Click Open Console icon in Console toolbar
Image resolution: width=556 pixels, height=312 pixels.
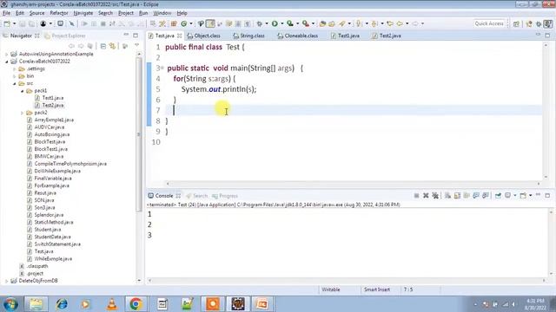[x=523, y=196]
